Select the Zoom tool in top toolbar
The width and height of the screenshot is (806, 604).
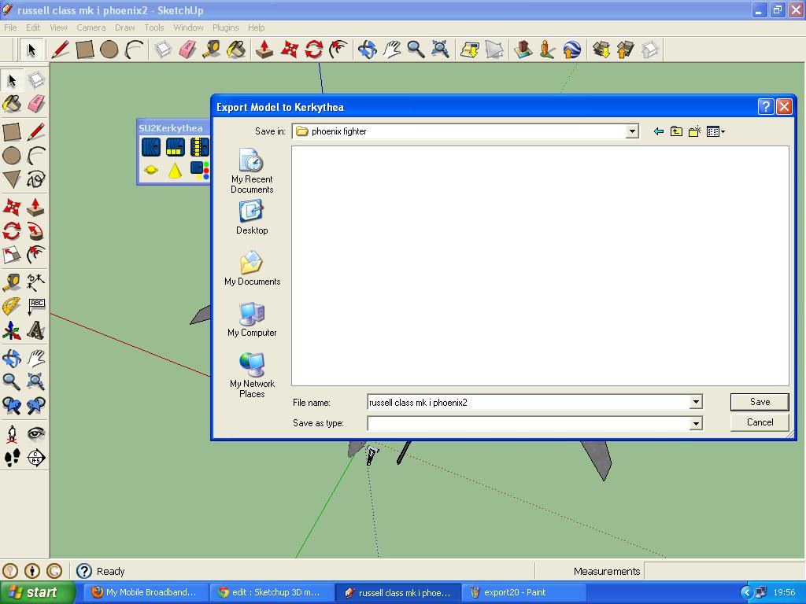(x=416, y=50)
